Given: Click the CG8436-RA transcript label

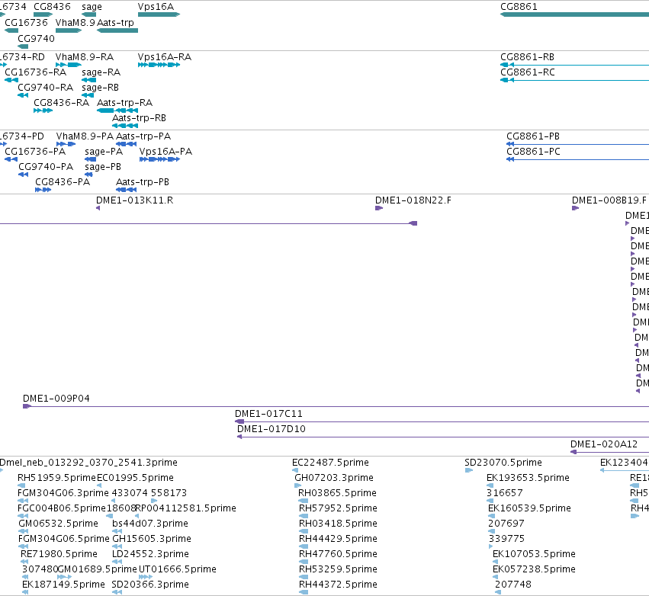Looking at the screenshot, I should (x=61, y=103).
